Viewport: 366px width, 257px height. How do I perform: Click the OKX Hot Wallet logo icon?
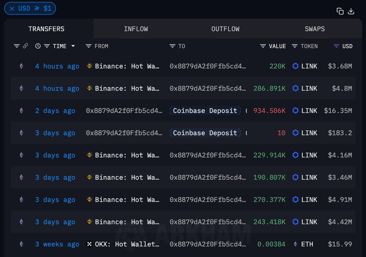pyautogui.click(x=89, y=244)
